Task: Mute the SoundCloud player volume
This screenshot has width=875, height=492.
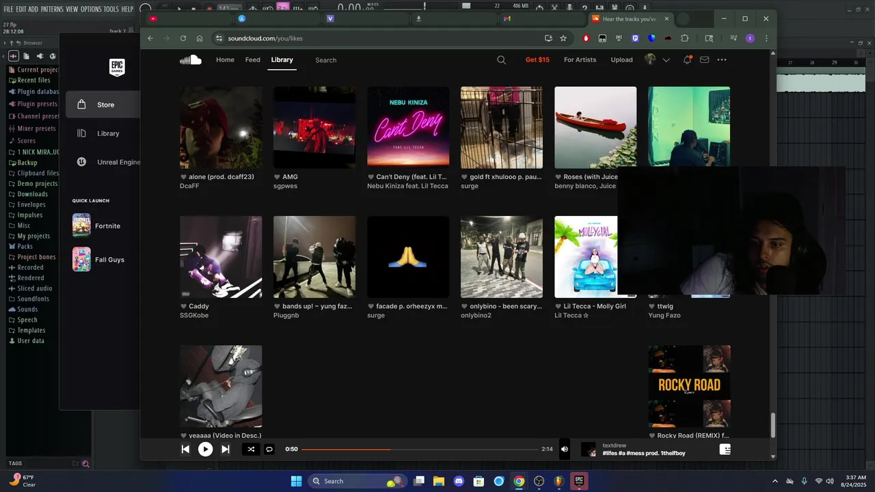Action: pos(565,449)
